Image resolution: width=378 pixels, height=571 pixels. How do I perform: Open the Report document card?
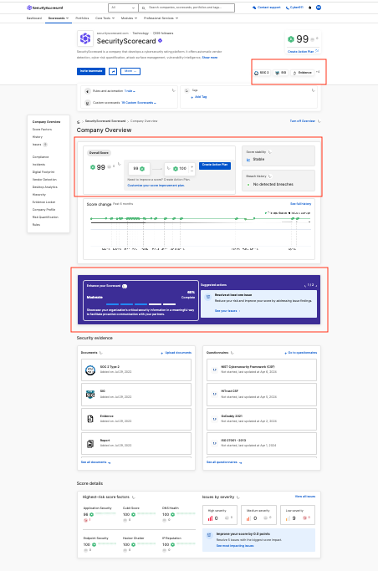(136, 443)
